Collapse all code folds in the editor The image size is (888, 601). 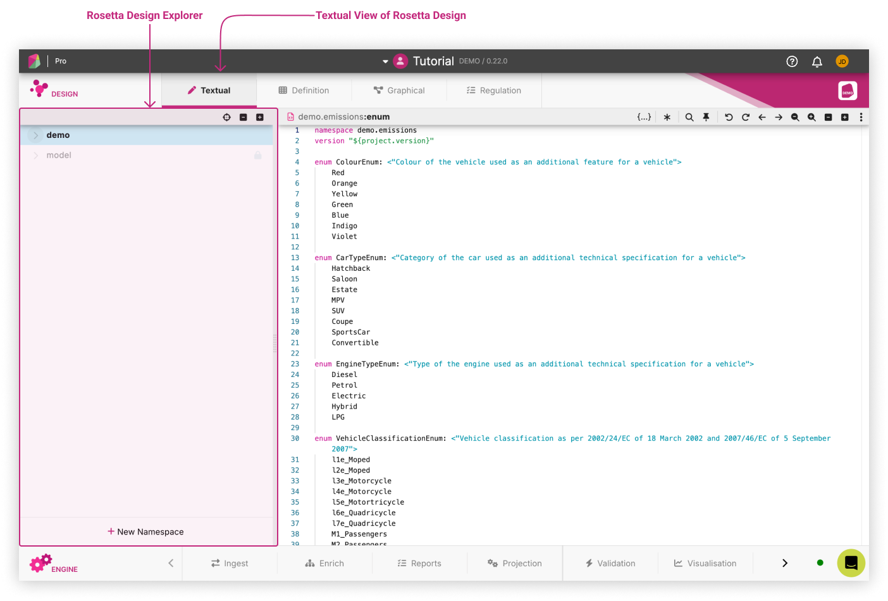pyautogui.click(x=828, y=117)
